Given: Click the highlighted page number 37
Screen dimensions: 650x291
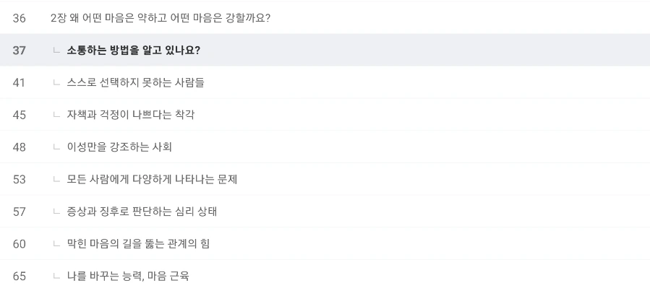Looking at the screenshot, I should (19, 51).
